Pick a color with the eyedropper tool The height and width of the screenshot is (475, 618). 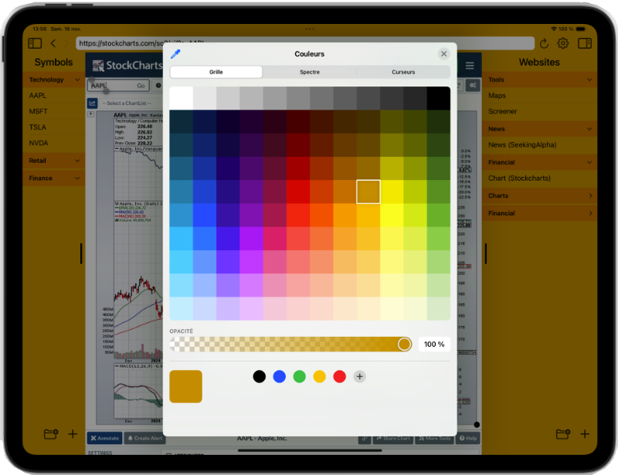(175, 54)
